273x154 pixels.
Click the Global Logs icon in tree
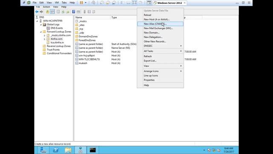tap(44, 24)
